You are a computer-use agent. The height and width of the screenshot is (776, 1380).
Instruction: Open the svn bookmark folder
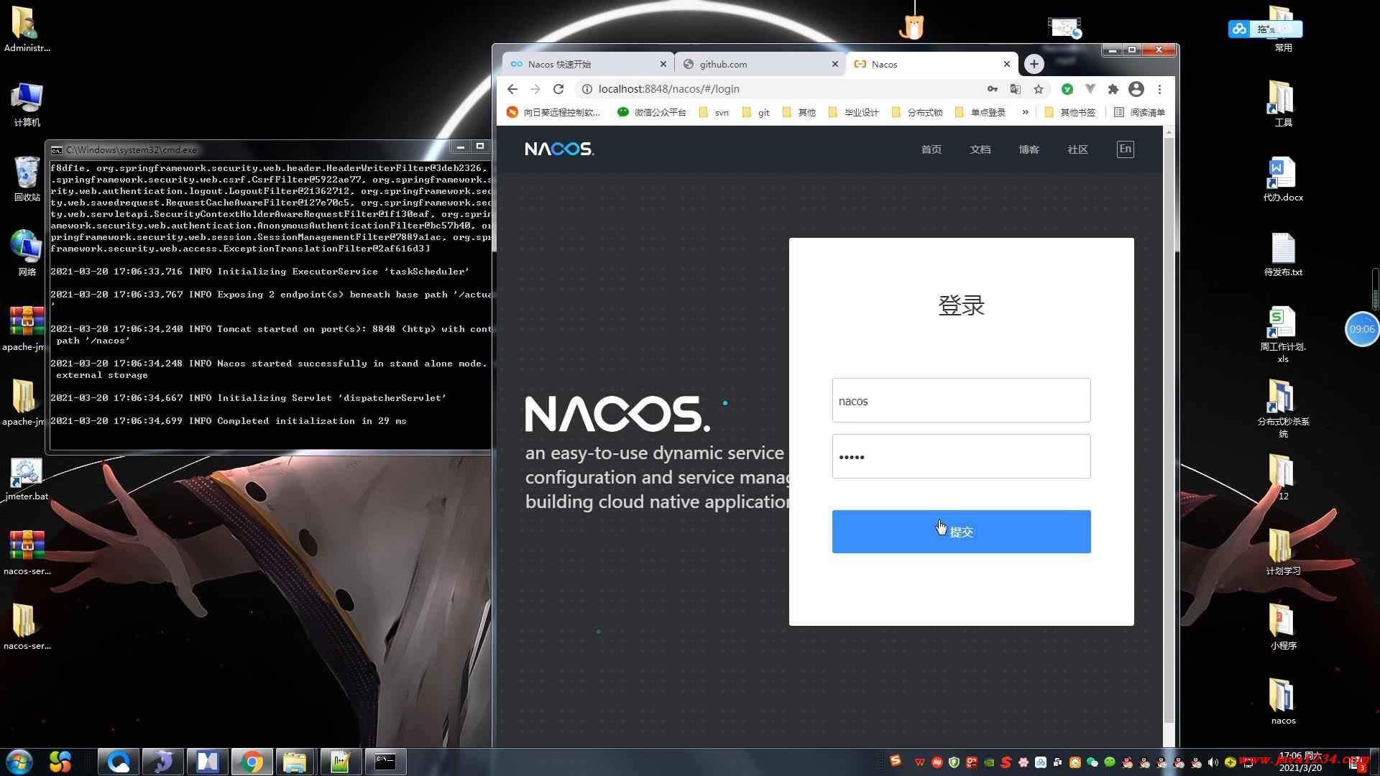point(714,112)
